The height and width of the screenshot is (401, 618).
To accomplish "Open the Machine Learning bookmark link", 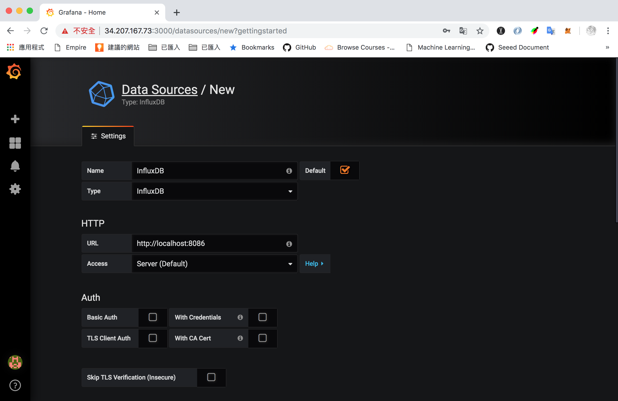I will pos(441,47).
